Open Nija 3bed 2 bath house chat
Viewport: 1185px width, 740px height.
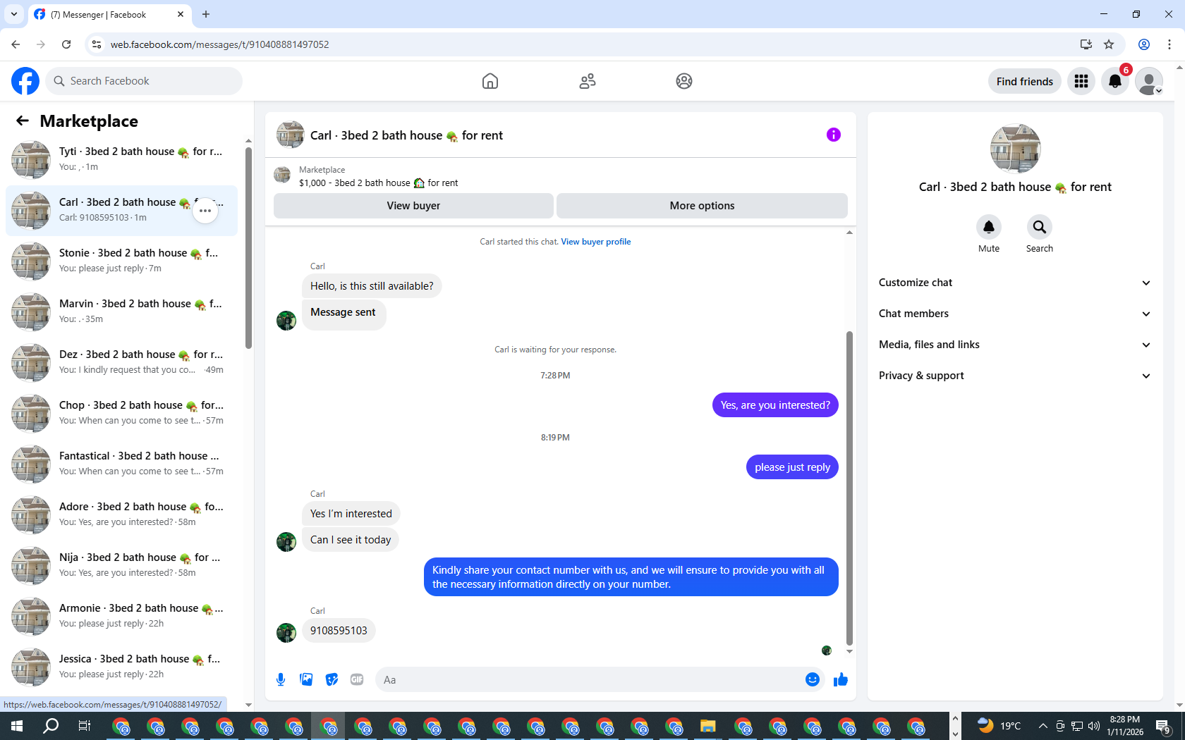[121, 565]
